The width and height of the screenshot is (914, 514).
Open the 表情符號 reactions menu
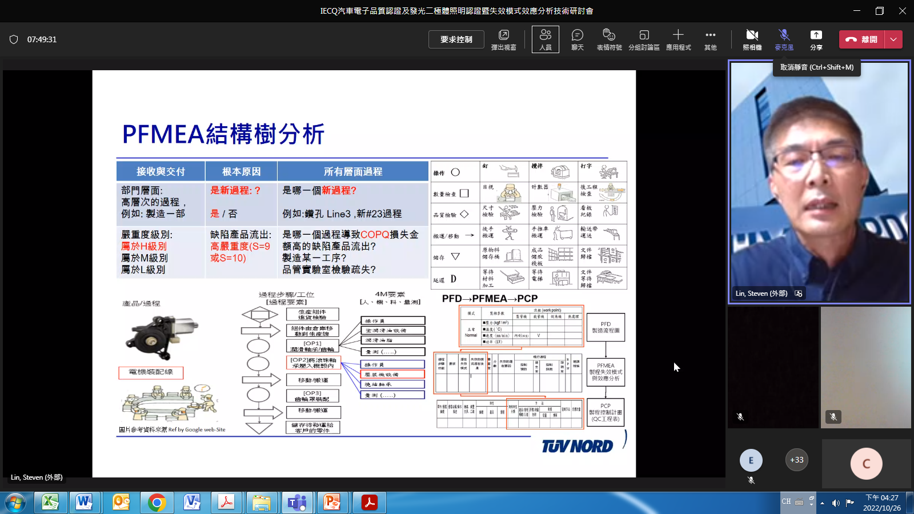tap(610, 39)
